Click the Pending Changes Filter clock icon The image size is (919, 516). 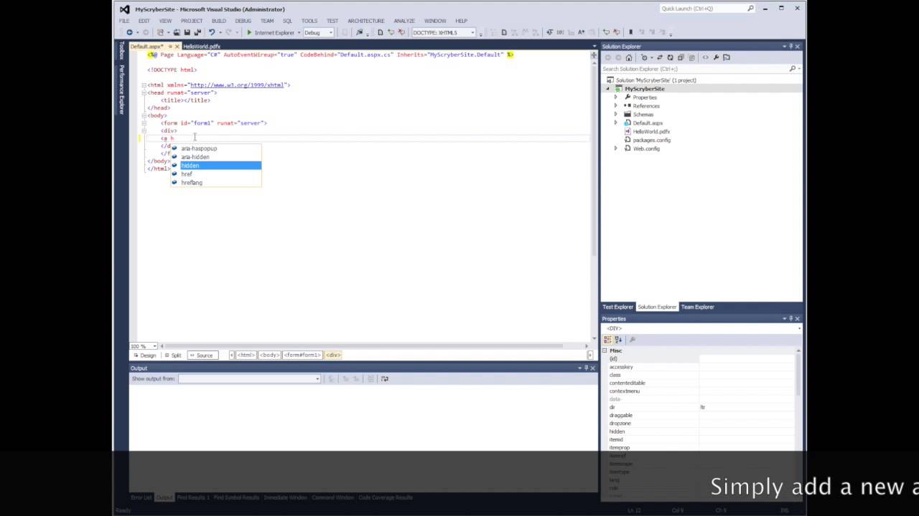tap(644, 57)
